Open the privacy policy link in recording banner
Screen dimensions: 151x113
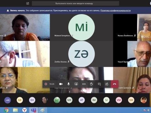point(115,10)
